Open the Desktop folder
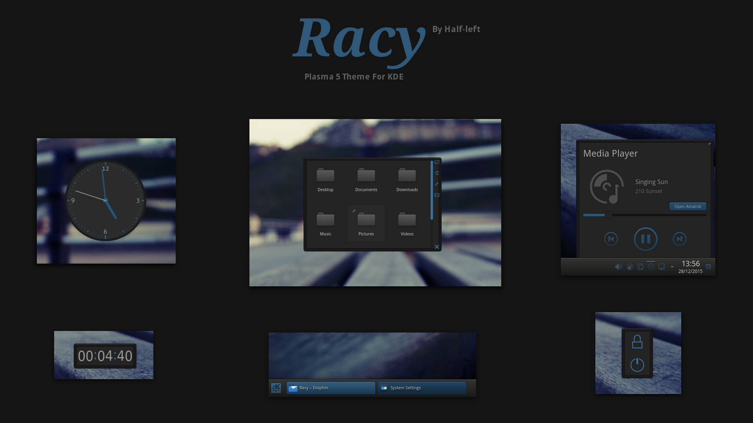753x423 pixels. tap(326, 180)
